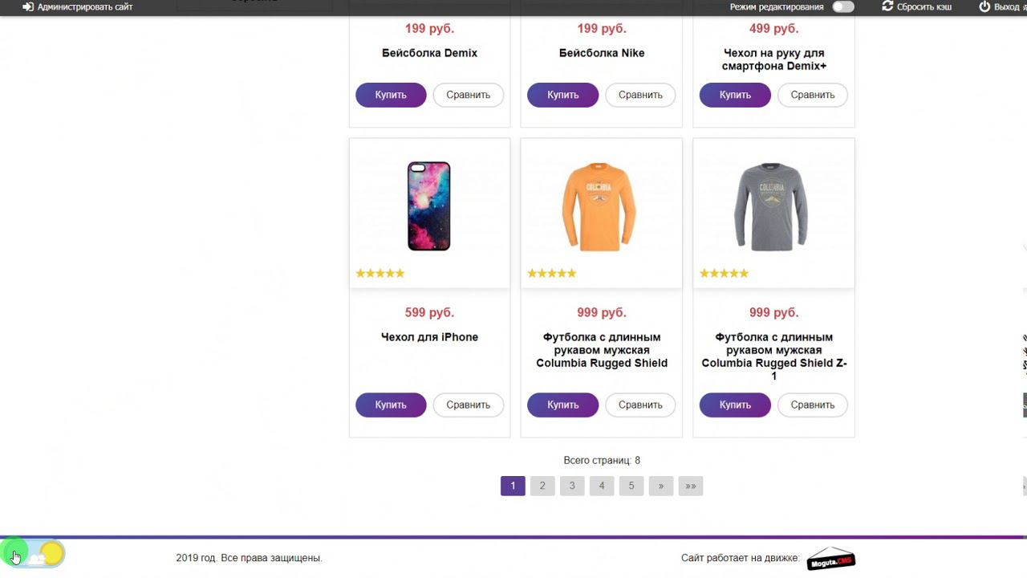Go to next page with » arrow

click(x=661, y=486)
